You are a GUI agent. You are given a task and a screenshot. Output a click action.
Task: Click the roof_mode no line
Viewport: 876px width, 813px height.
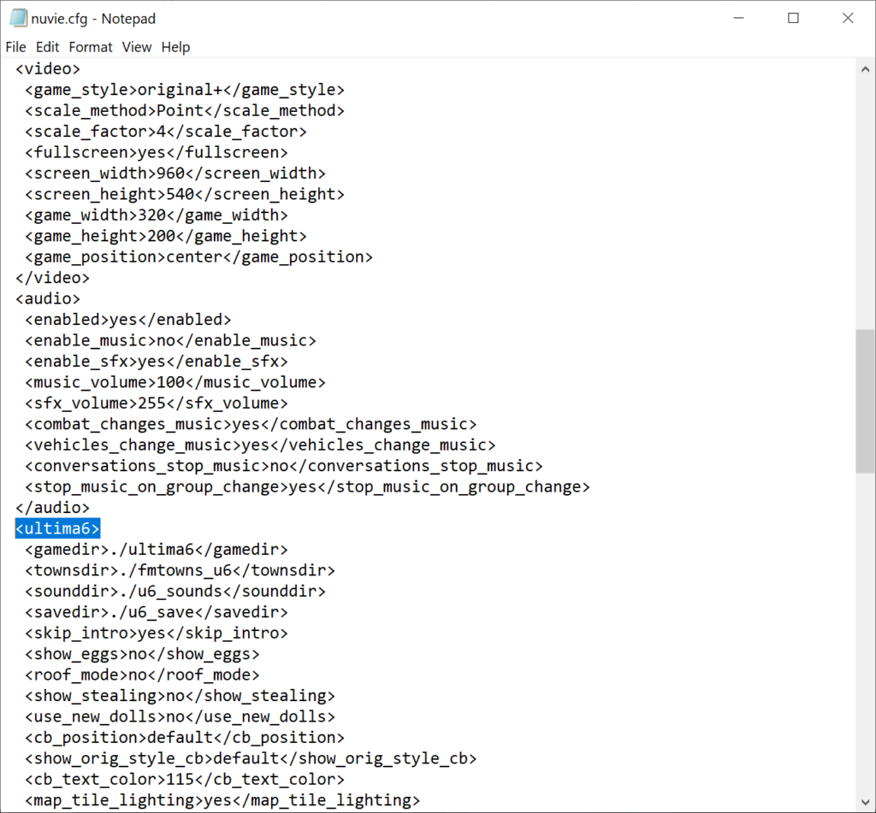pos(143,675)
